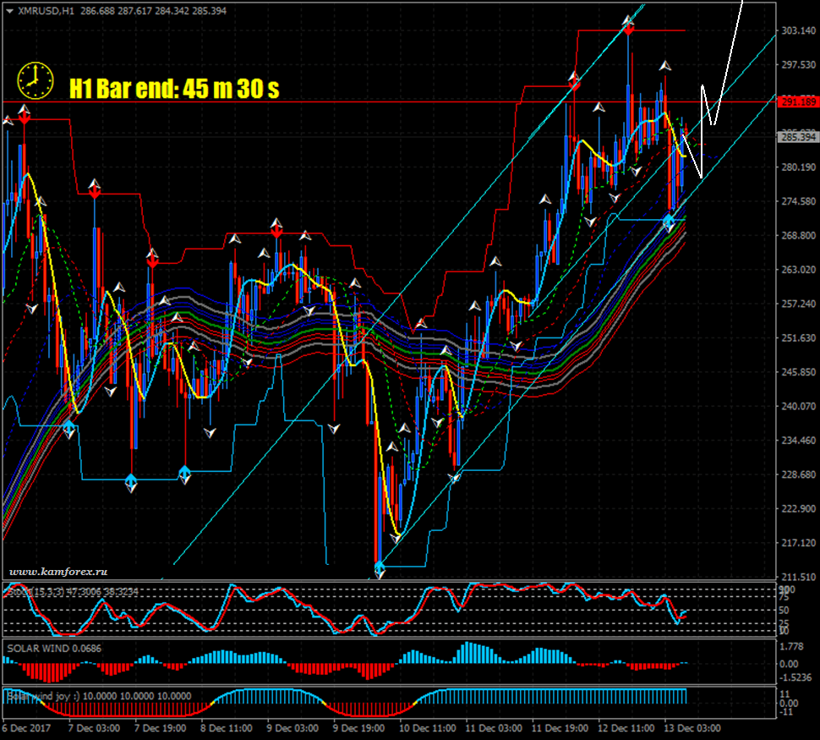Click the 303.140 price axis label
The image size is (820, 740).
(799, 31)
